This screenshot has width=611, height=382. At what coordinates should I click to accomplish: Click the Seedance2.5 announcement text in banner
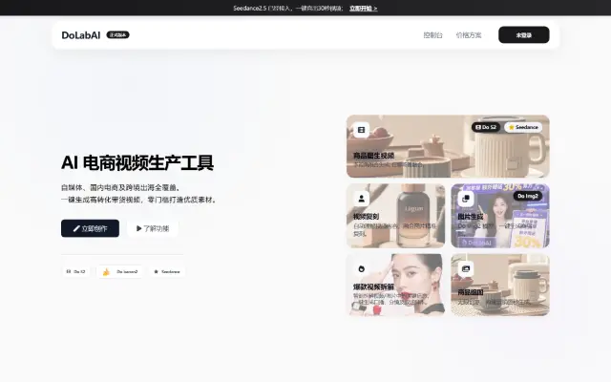pos(288,9)
